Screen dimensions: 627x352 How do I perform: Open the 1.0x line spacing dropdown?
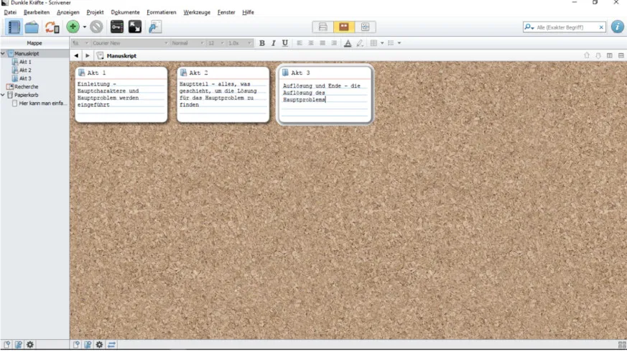point(239,43)
